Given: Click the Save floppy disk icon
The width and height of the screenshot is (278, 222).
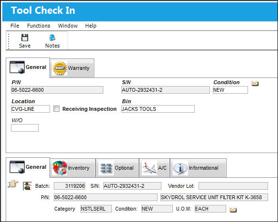Looking at the screenshot, I should coord(25,38).
